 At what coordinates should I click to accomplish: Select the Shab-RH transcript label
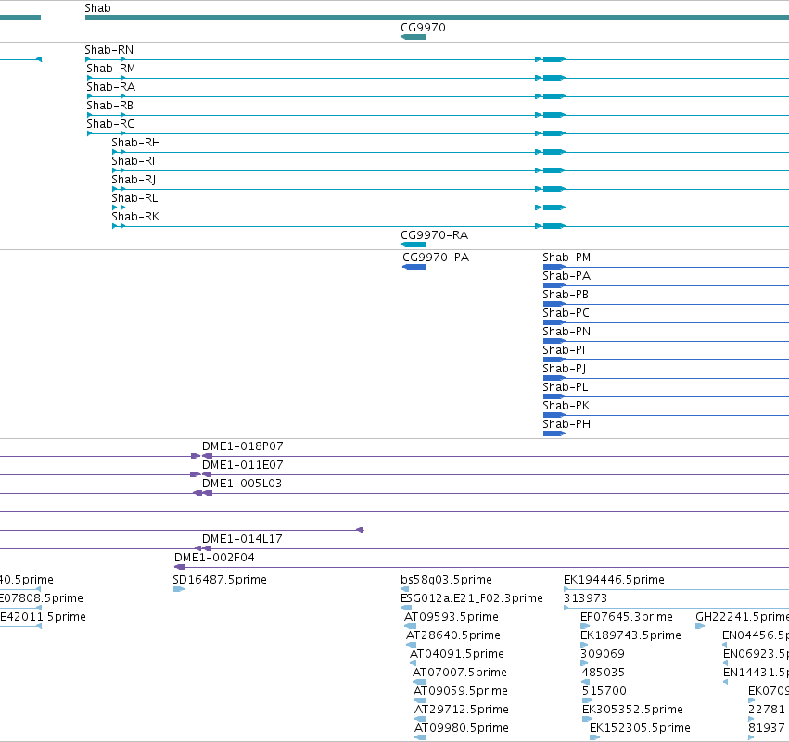point(136,143)
